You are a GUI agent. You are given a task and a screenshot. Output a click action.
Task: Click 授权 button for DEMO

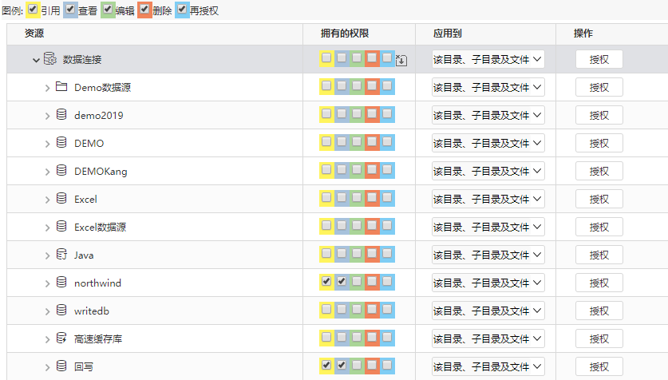click(599, 143)
